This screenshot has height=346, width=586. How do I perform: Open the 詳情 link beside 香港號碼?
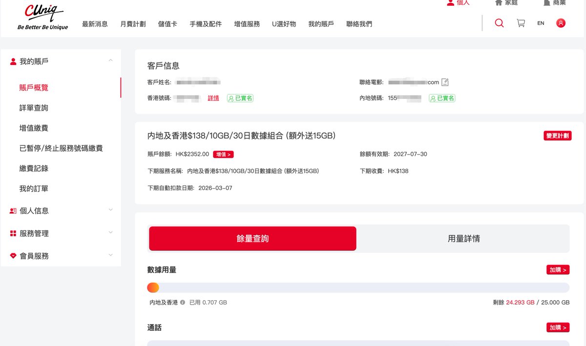click(x=213, y=98)
